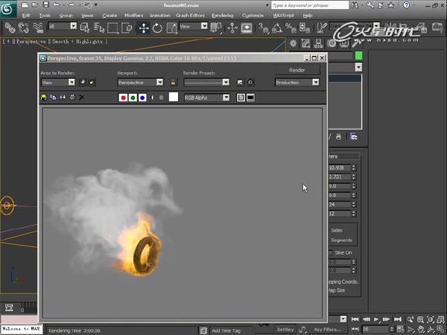This screenshot has width=447, height=335.
Task: Toggle the red channel button
Action: click(123, 98)
